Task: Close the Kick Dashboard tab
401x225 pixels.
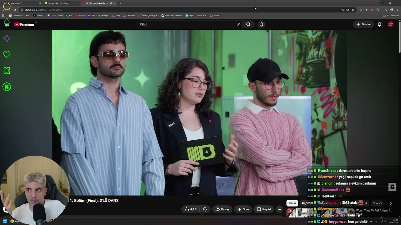Action: pos(77,3)
